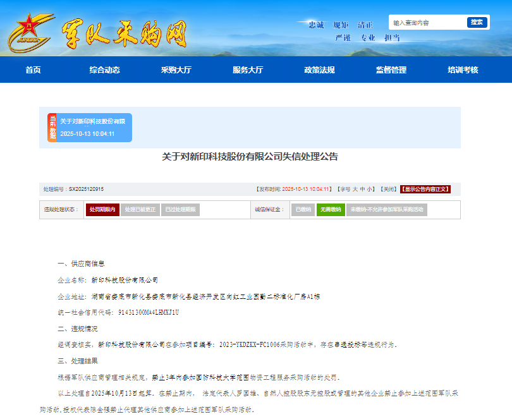512x419 pixels.
Task: Click 显示公告内容正文 button
Action: [425, 189]
